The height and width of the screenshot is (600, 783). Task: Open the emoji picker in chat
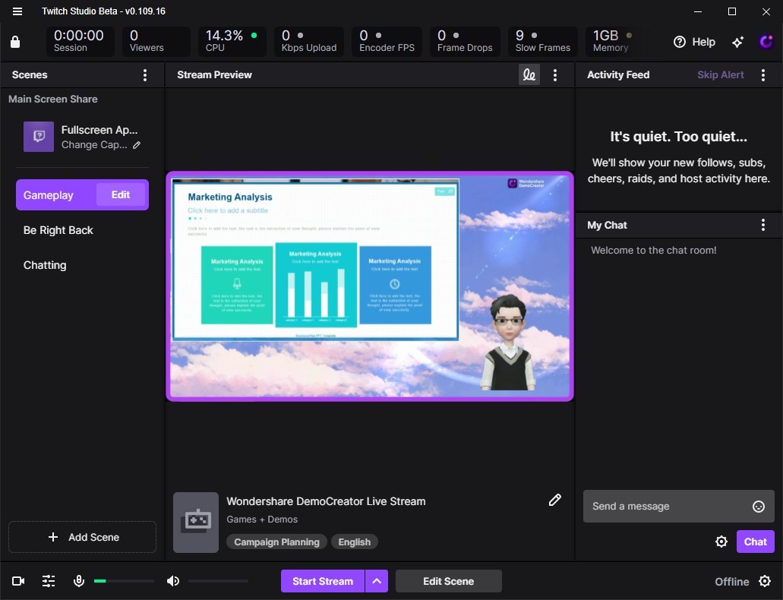[x=758, y=507]
